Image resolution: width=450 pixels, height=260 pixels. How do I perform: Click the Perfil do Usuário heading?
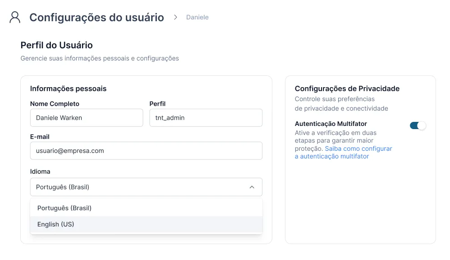(56, 45)
